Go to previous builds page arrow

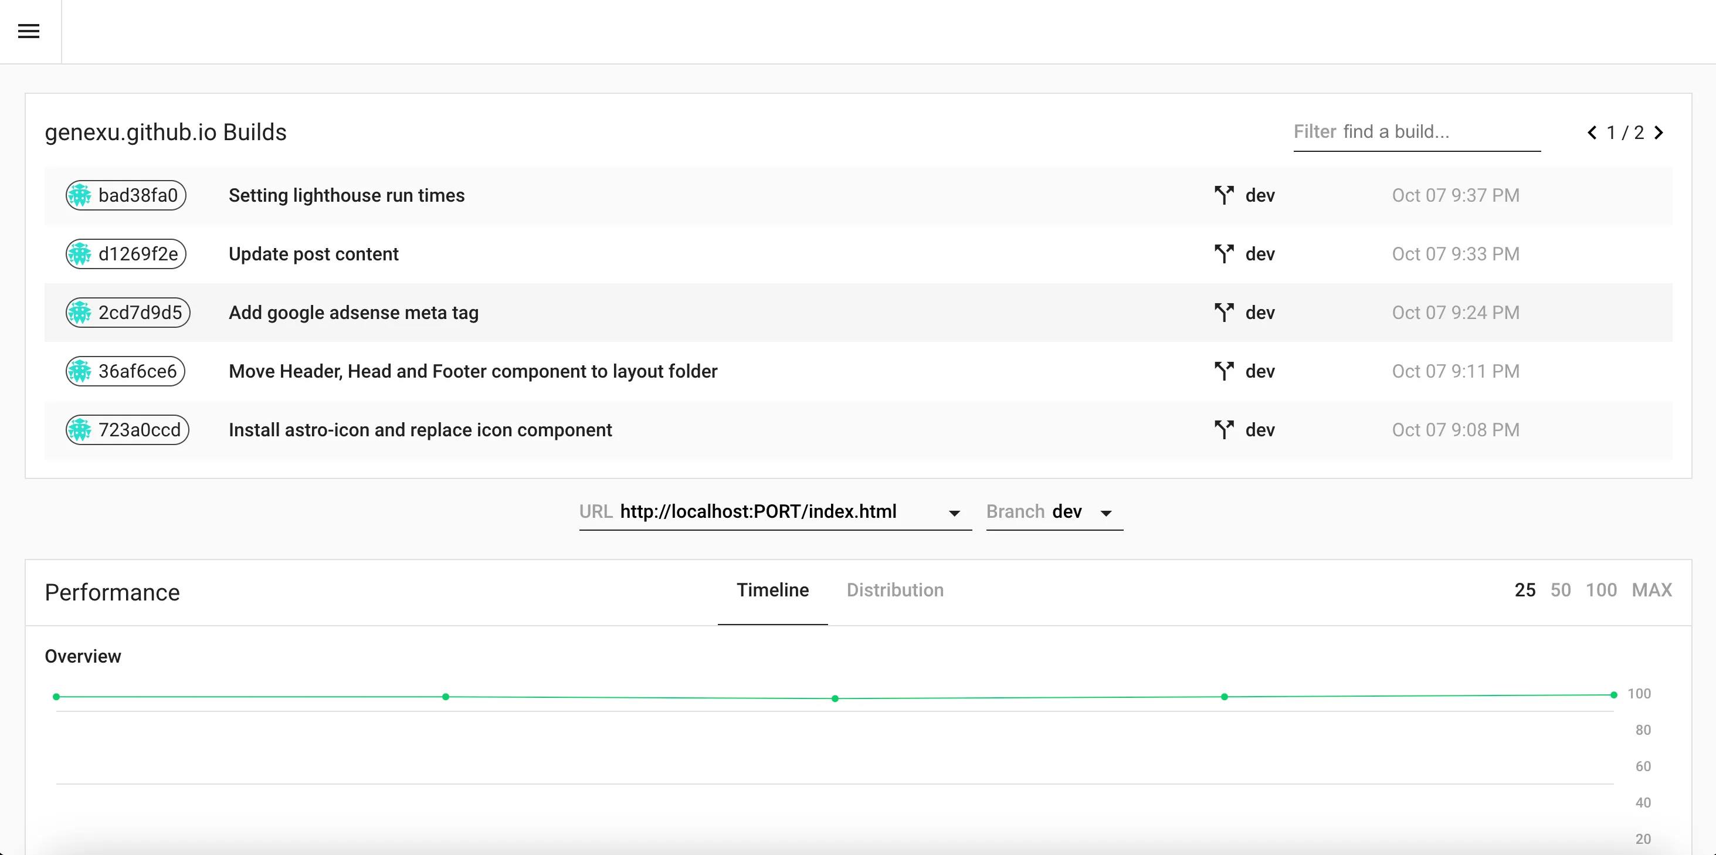(x=1592, y=133)
